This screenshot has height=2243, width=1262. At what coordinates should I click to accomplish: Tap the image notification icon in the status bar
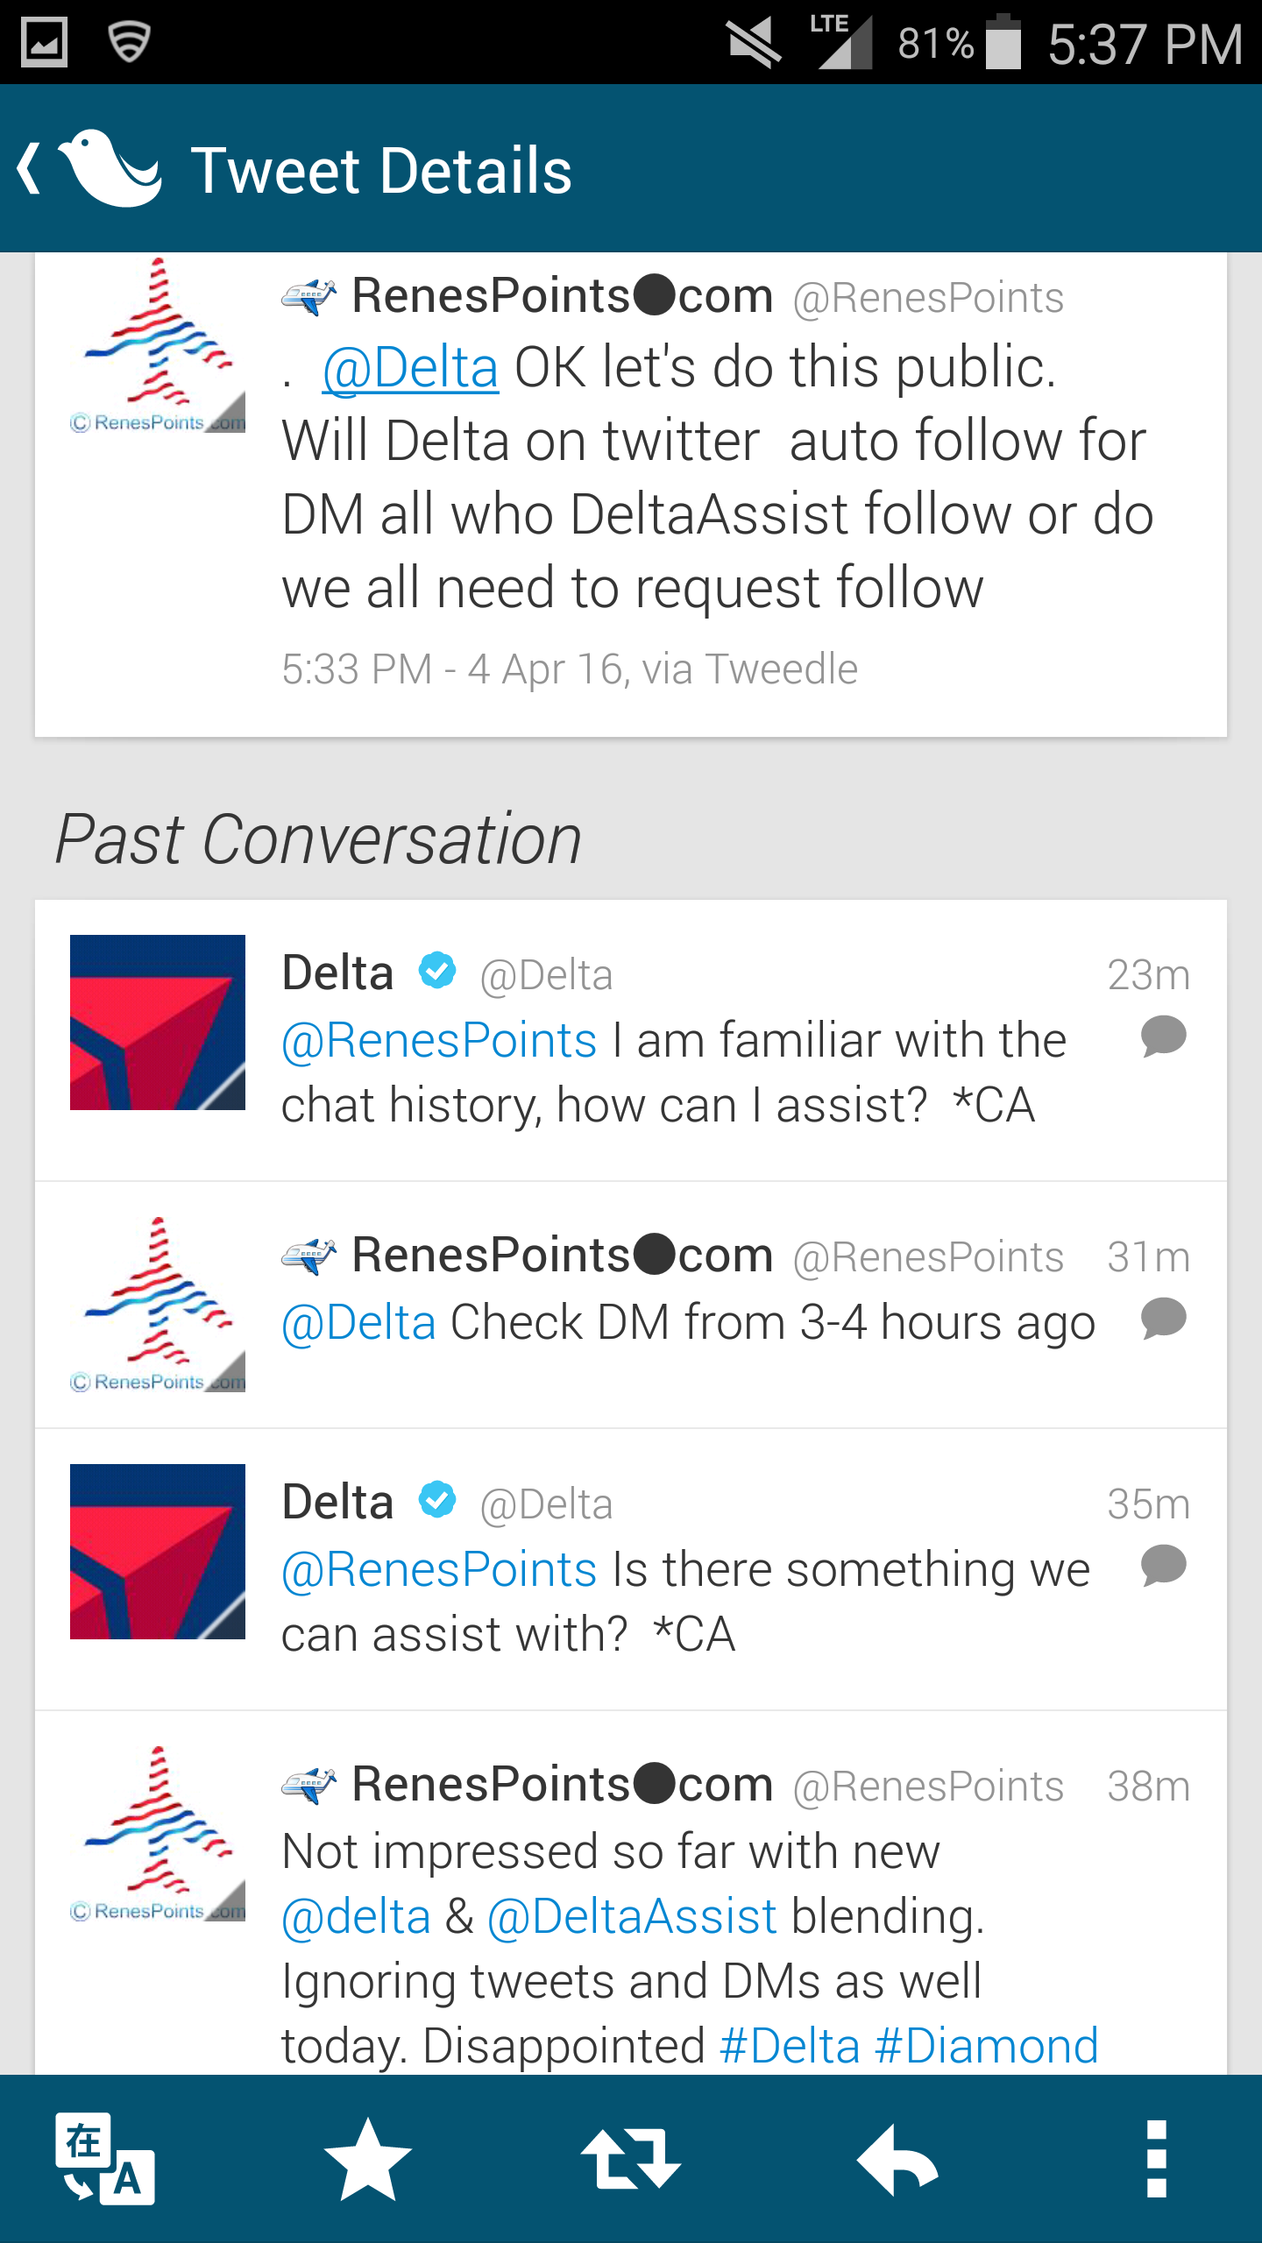tap(44, 42)
